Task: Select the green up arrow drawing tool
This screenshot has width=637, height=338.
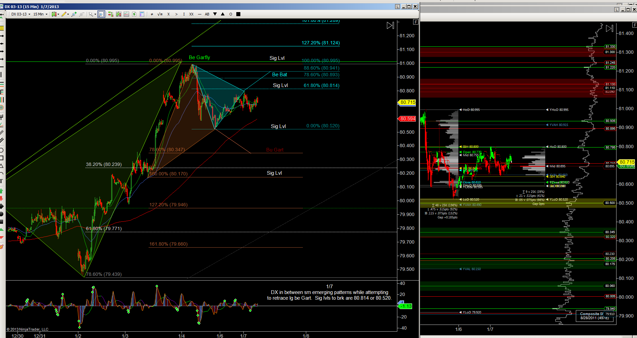Action: [2, 191]
